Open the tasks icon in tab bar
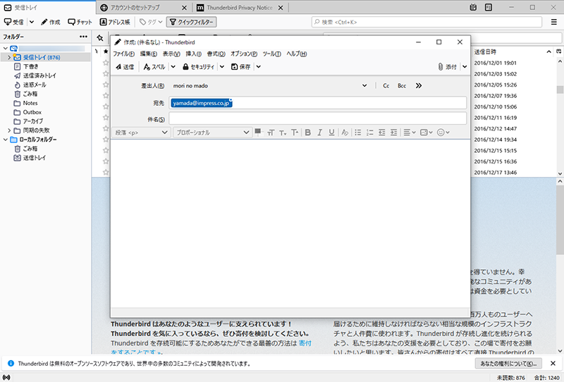The width and height of the screenshot is (564, 382). (x=488, y=7)
